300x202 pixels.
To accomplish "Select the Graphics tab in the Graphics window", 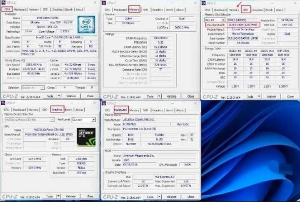I will 57,109.
